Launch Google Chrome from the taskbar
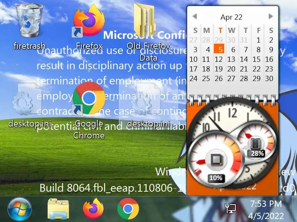 pos(128,209)
